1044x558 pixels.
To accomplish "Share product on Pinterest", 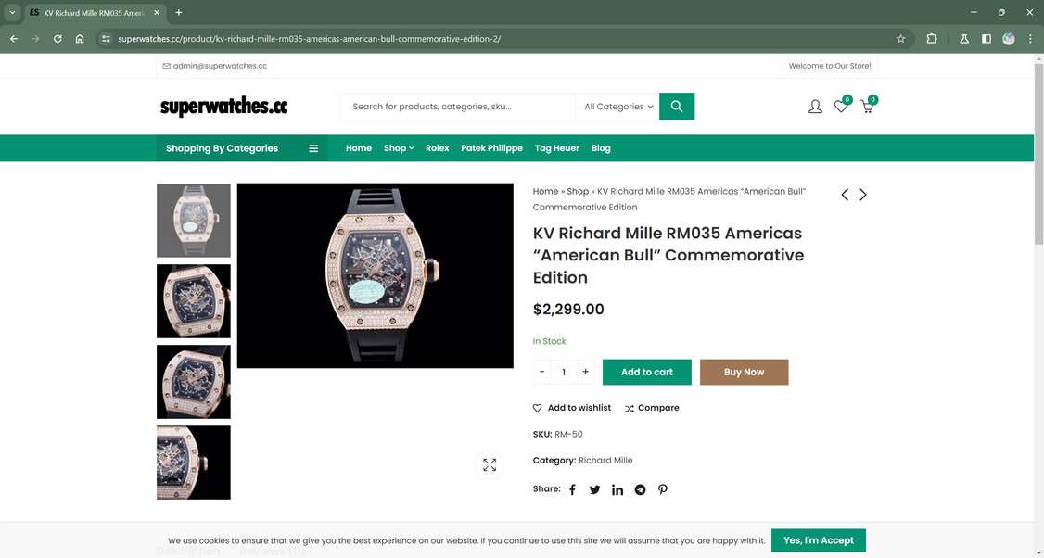I will click(x=663, y=489).
